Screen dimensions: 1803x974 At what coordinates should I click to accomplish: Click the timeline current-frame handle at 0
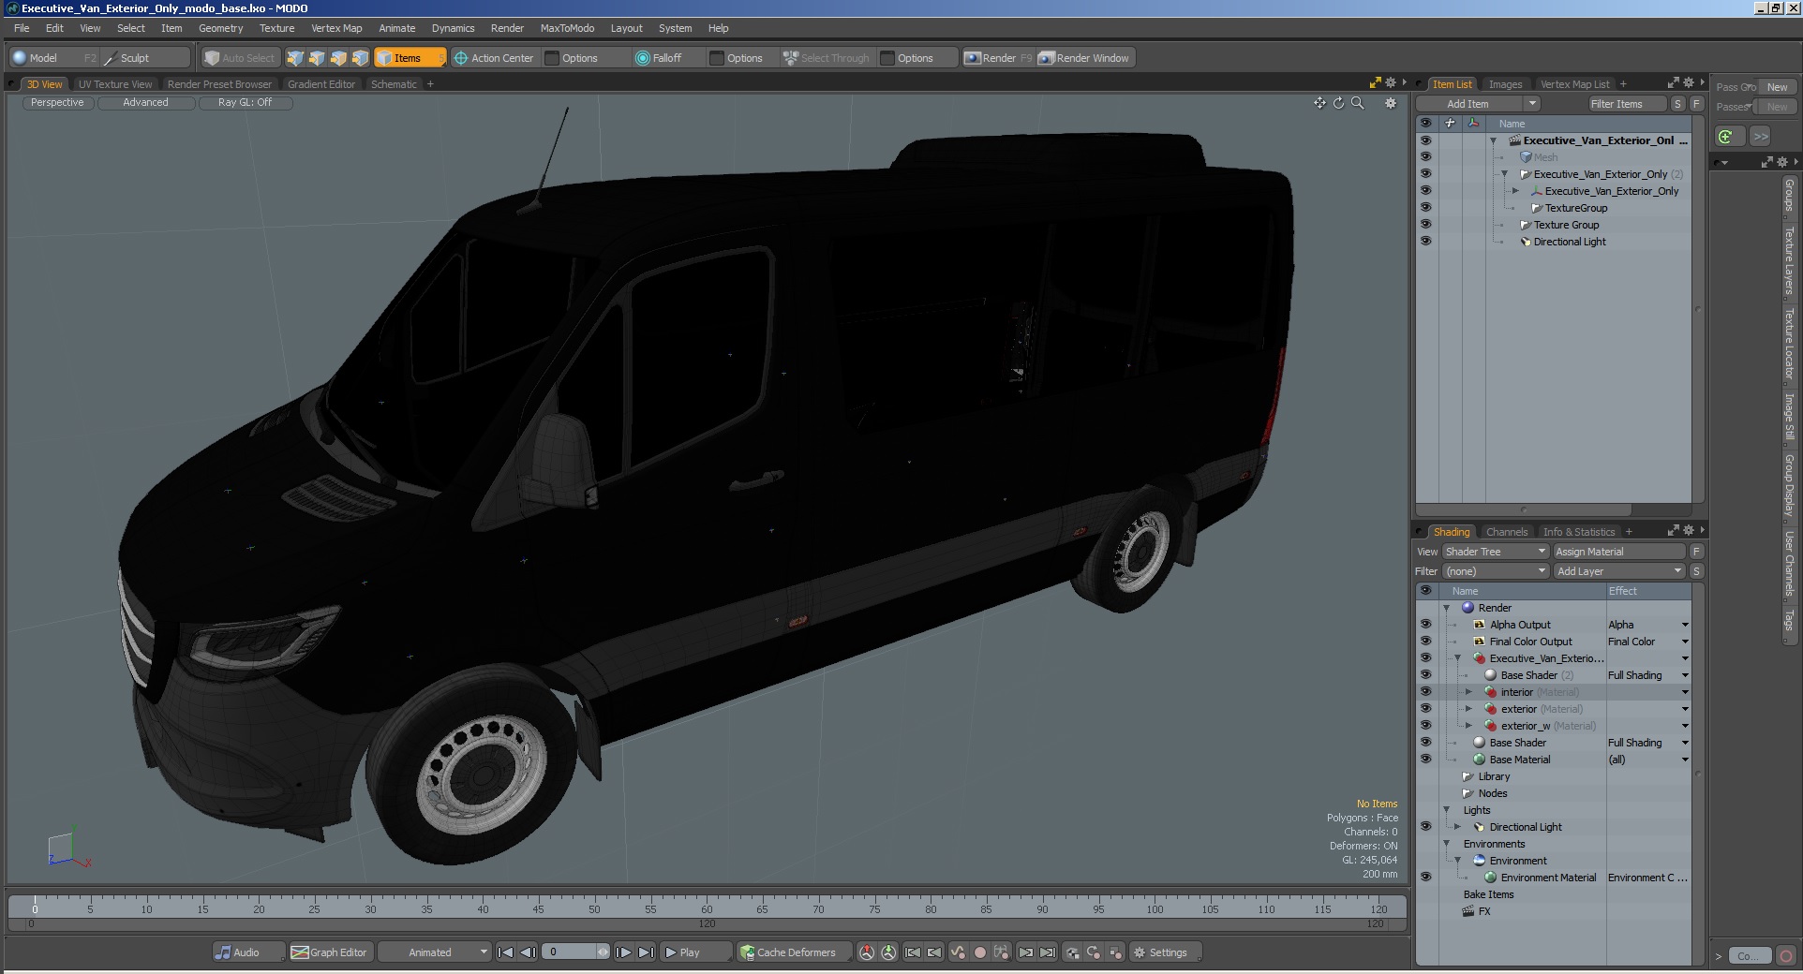35,906
